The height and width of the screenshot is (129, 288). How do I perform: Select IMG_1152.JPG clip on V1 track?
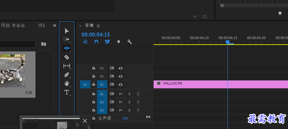tap(221, 84)
